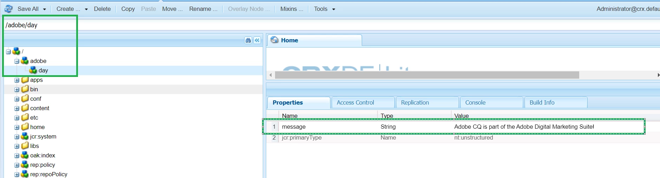
Task: Click the scrollbar right arrow
Action: click(x=658, y=75)
